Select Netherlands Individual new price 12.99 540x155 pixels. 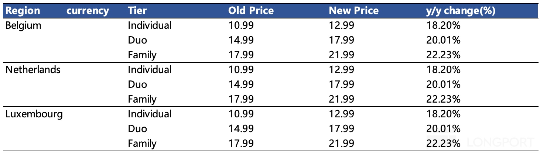click(341, 70)
